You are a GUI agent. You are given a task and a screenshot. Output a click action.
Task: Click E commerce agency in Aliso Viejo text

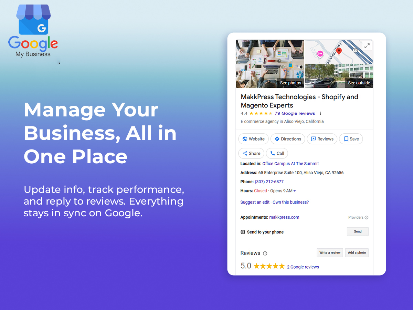[282, 121]
